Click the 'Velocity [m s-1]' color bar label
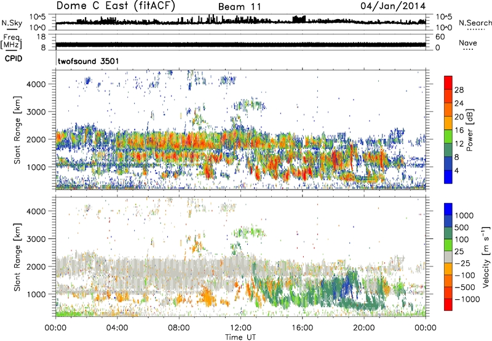 tap(486, 257)
